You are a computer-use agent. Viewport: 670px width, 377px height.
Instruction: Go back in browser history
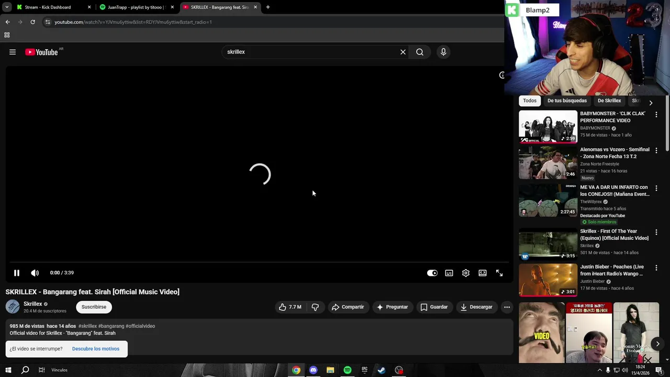point(7,22)
